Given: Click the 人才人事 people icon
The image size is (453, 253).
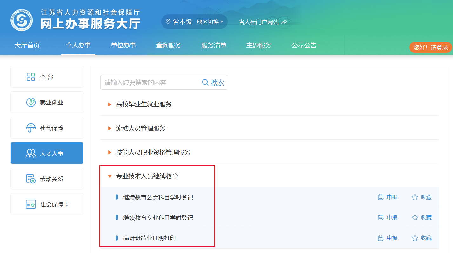Looking at the screenshot, I should coord(30,153).
